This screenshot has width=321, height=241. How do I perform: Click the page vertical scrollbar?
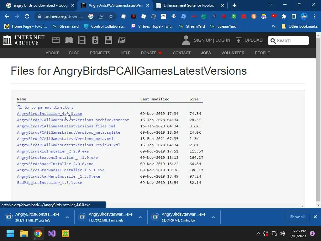pos(318,120)
